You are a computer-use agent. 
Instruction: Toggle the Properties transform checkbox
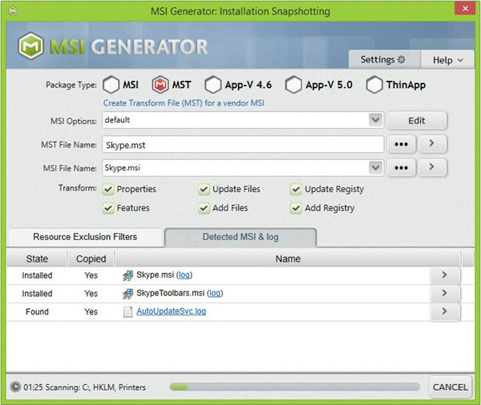click(x=108, y=190)
